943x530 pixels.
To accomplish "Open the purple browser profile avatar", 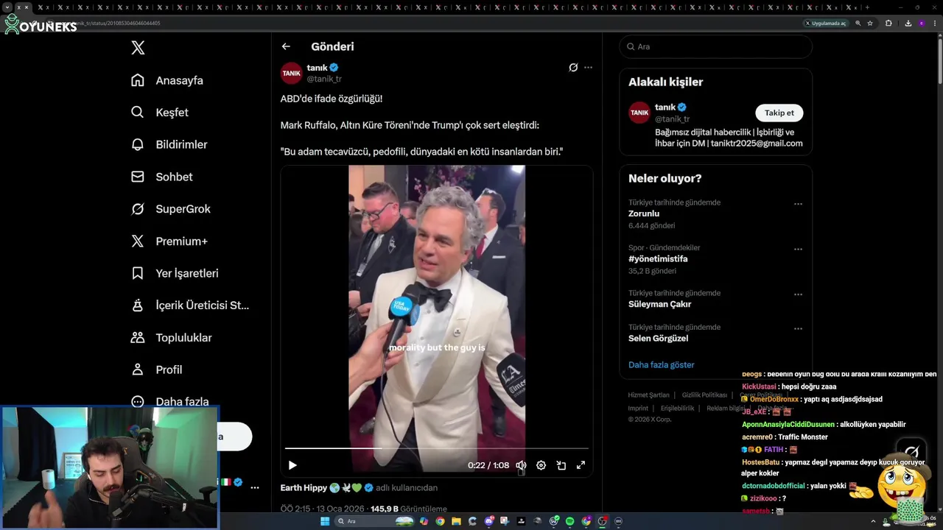I will (x=921, y=23).
